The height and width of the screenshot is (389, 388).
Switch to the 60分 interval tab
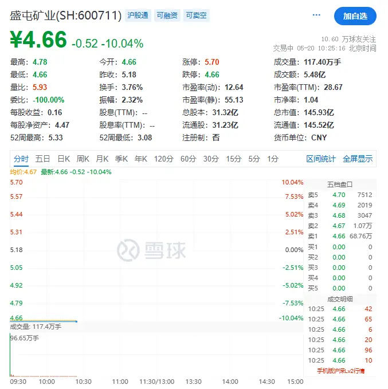pyautogui.click(x=188, y=159)
